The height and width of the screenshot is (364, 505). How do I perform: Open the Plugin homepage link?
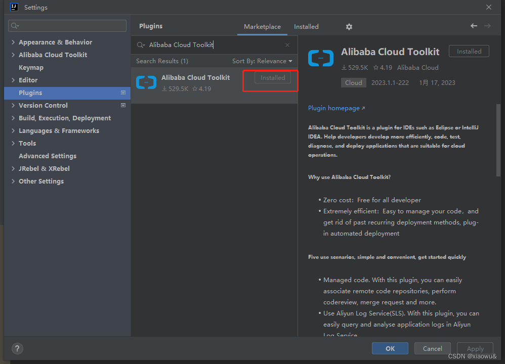tap(333, 108)
